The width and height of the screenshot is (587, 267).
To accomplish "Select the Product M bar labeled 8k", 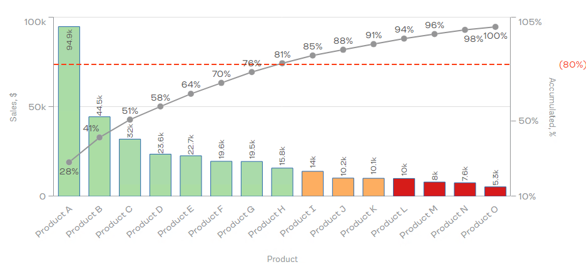I will (435, 189).
